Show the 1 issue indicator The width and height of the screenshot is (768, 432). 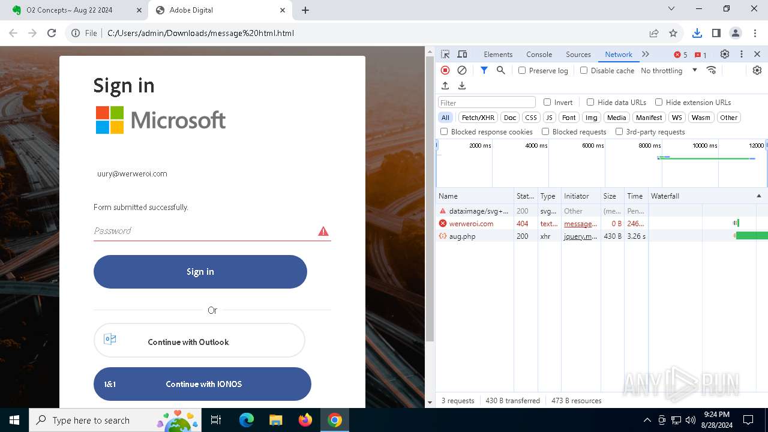[700, 55]
